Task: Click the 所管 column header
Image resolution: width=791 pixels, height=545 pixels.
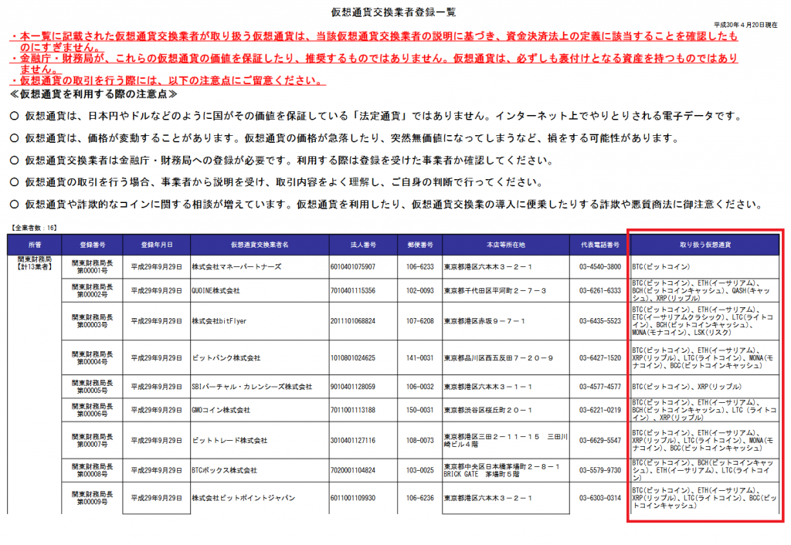Action: (35, 245)
